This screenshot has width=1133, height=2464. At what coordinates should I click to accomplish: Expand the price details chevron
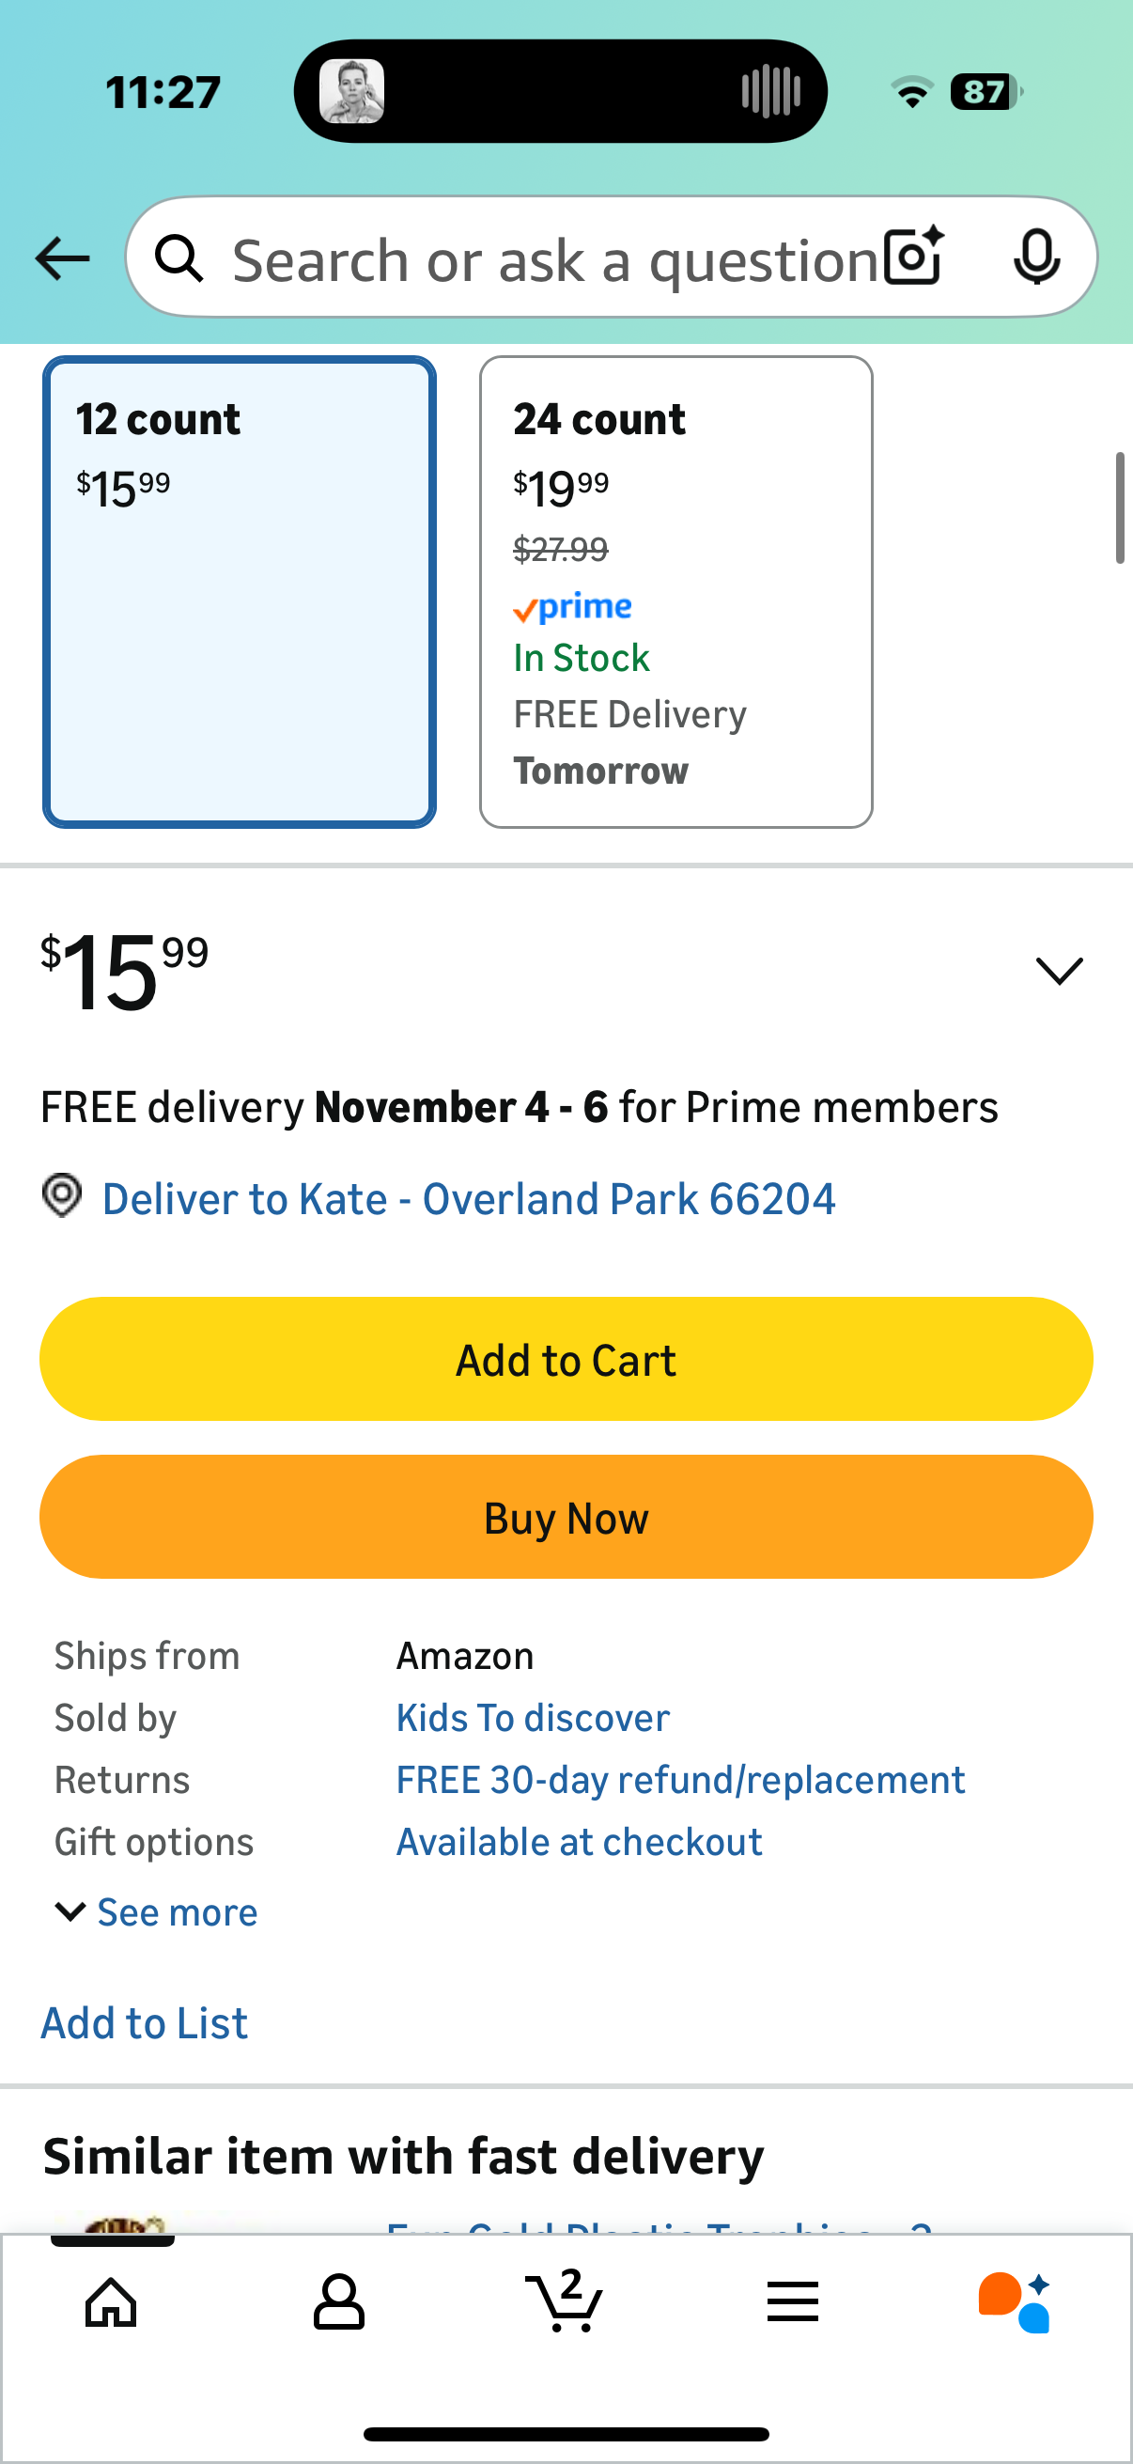tap(1060, 971)
